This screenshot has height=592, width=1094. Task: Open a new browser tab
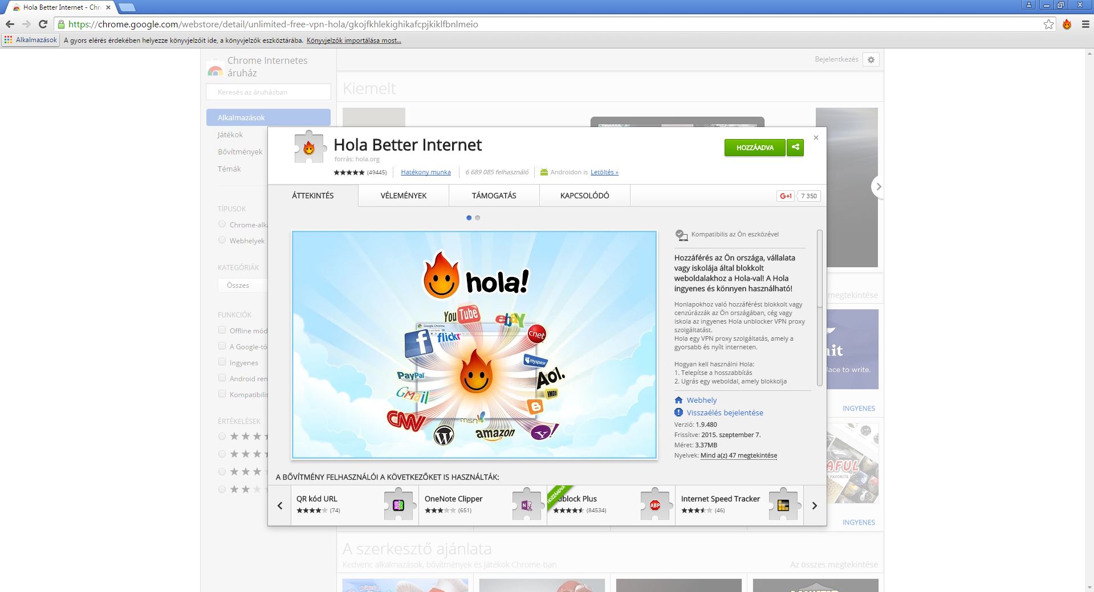127,7
